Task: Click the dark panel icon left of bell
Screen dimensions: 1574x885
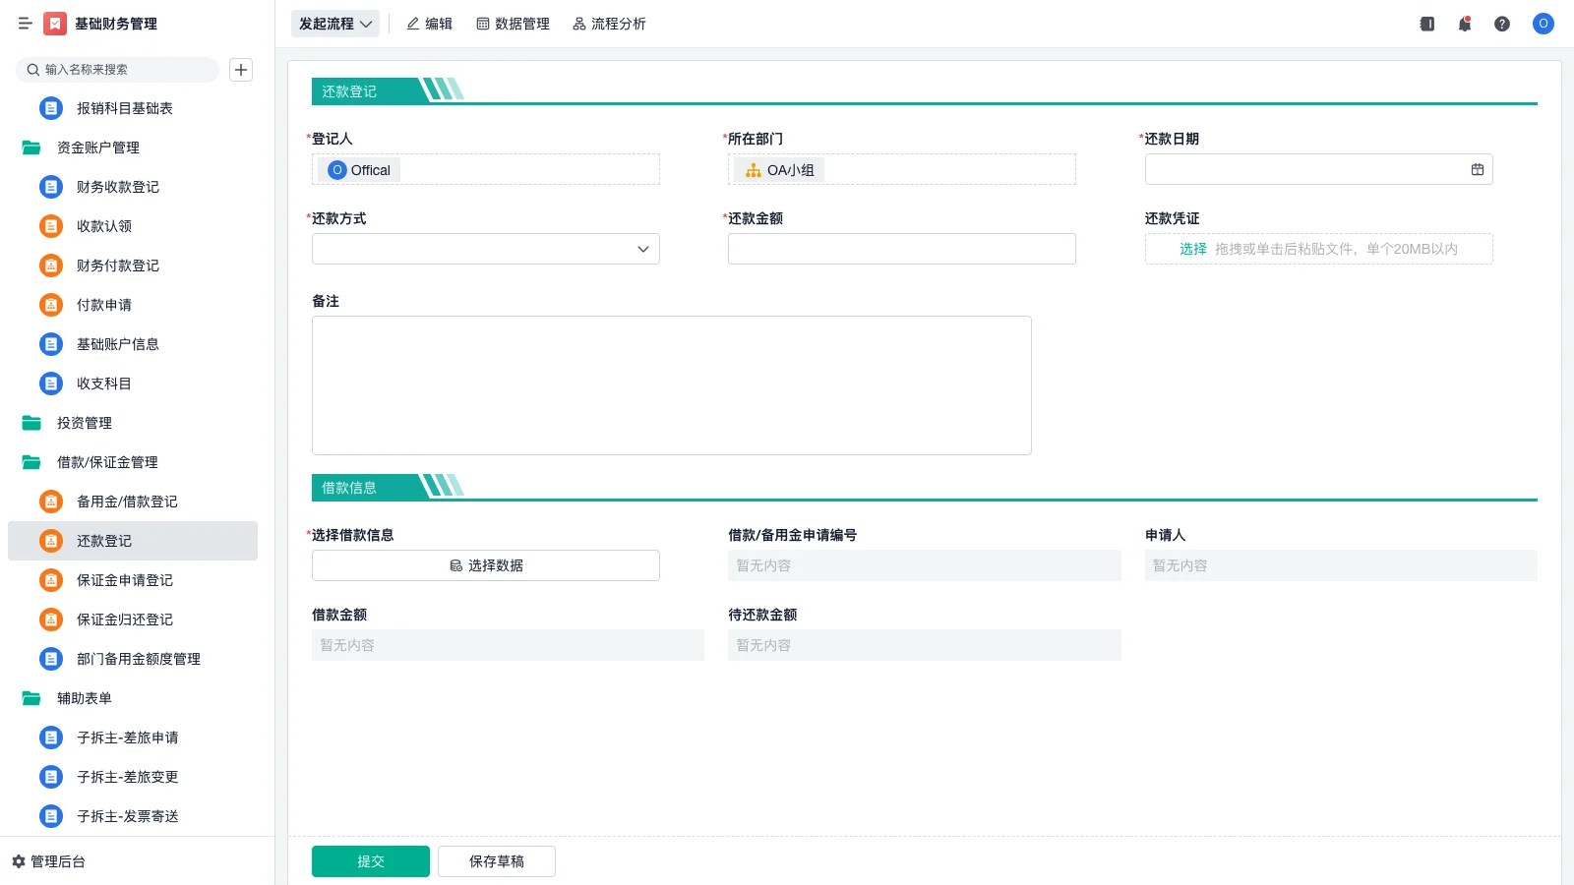Action: point(1427,24)
